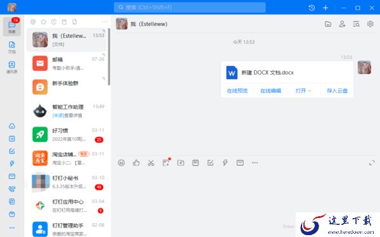Click 在线编辑 on the docx file
Screen dimensions: 380x237
click(x=270, y=90)
